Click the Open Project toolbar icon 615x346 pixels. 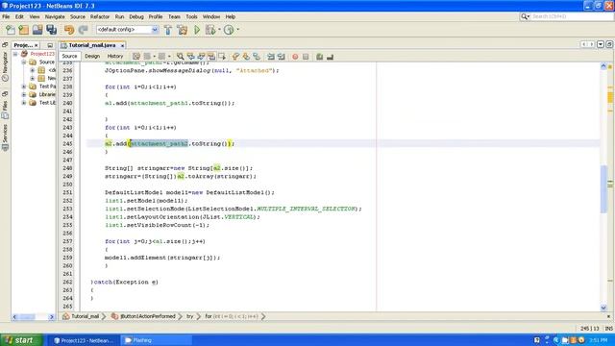[37, 30]
